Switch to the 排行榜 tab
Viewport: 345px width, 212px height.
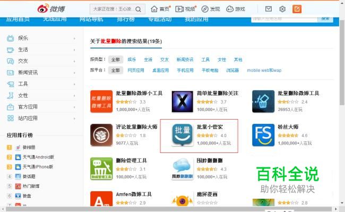pyautogui.click(x=126, y=19)
